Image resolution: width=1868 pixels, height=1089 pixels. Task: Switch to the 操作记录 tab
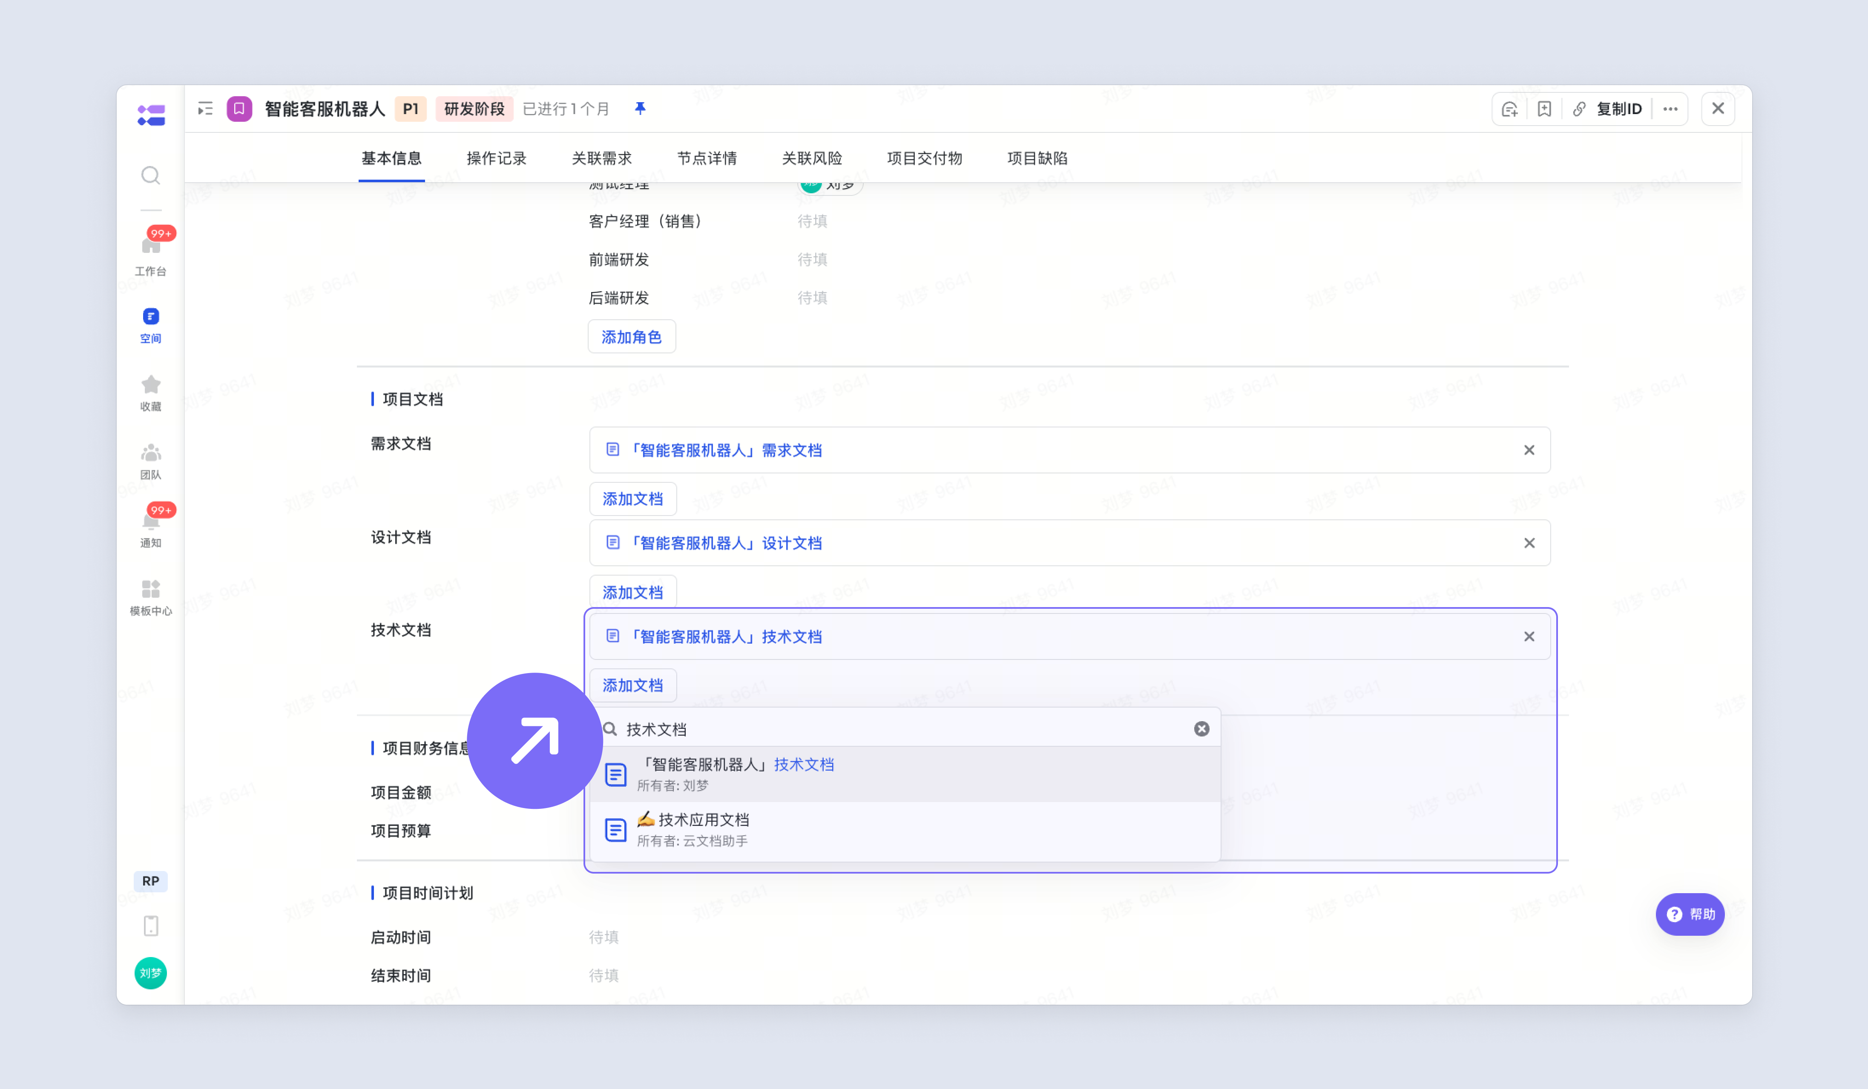click(x=497, y=158)
